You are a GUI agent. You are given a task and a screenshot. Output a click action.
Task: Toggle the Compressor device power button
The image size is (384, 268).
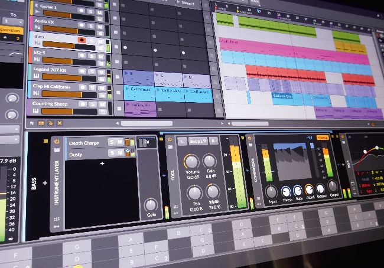pos(249,138)
